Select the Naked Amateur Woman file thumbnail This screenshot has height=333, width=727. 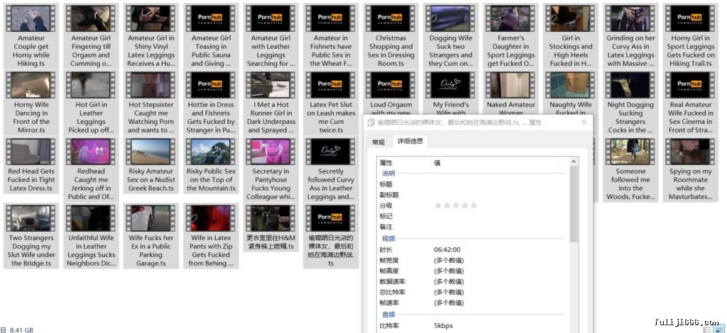click(510, 85)
